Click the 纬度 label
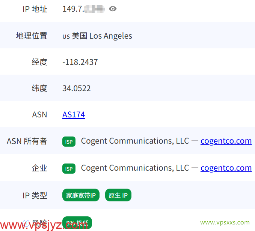The image size is (255, 231). (x=39, y=88)
